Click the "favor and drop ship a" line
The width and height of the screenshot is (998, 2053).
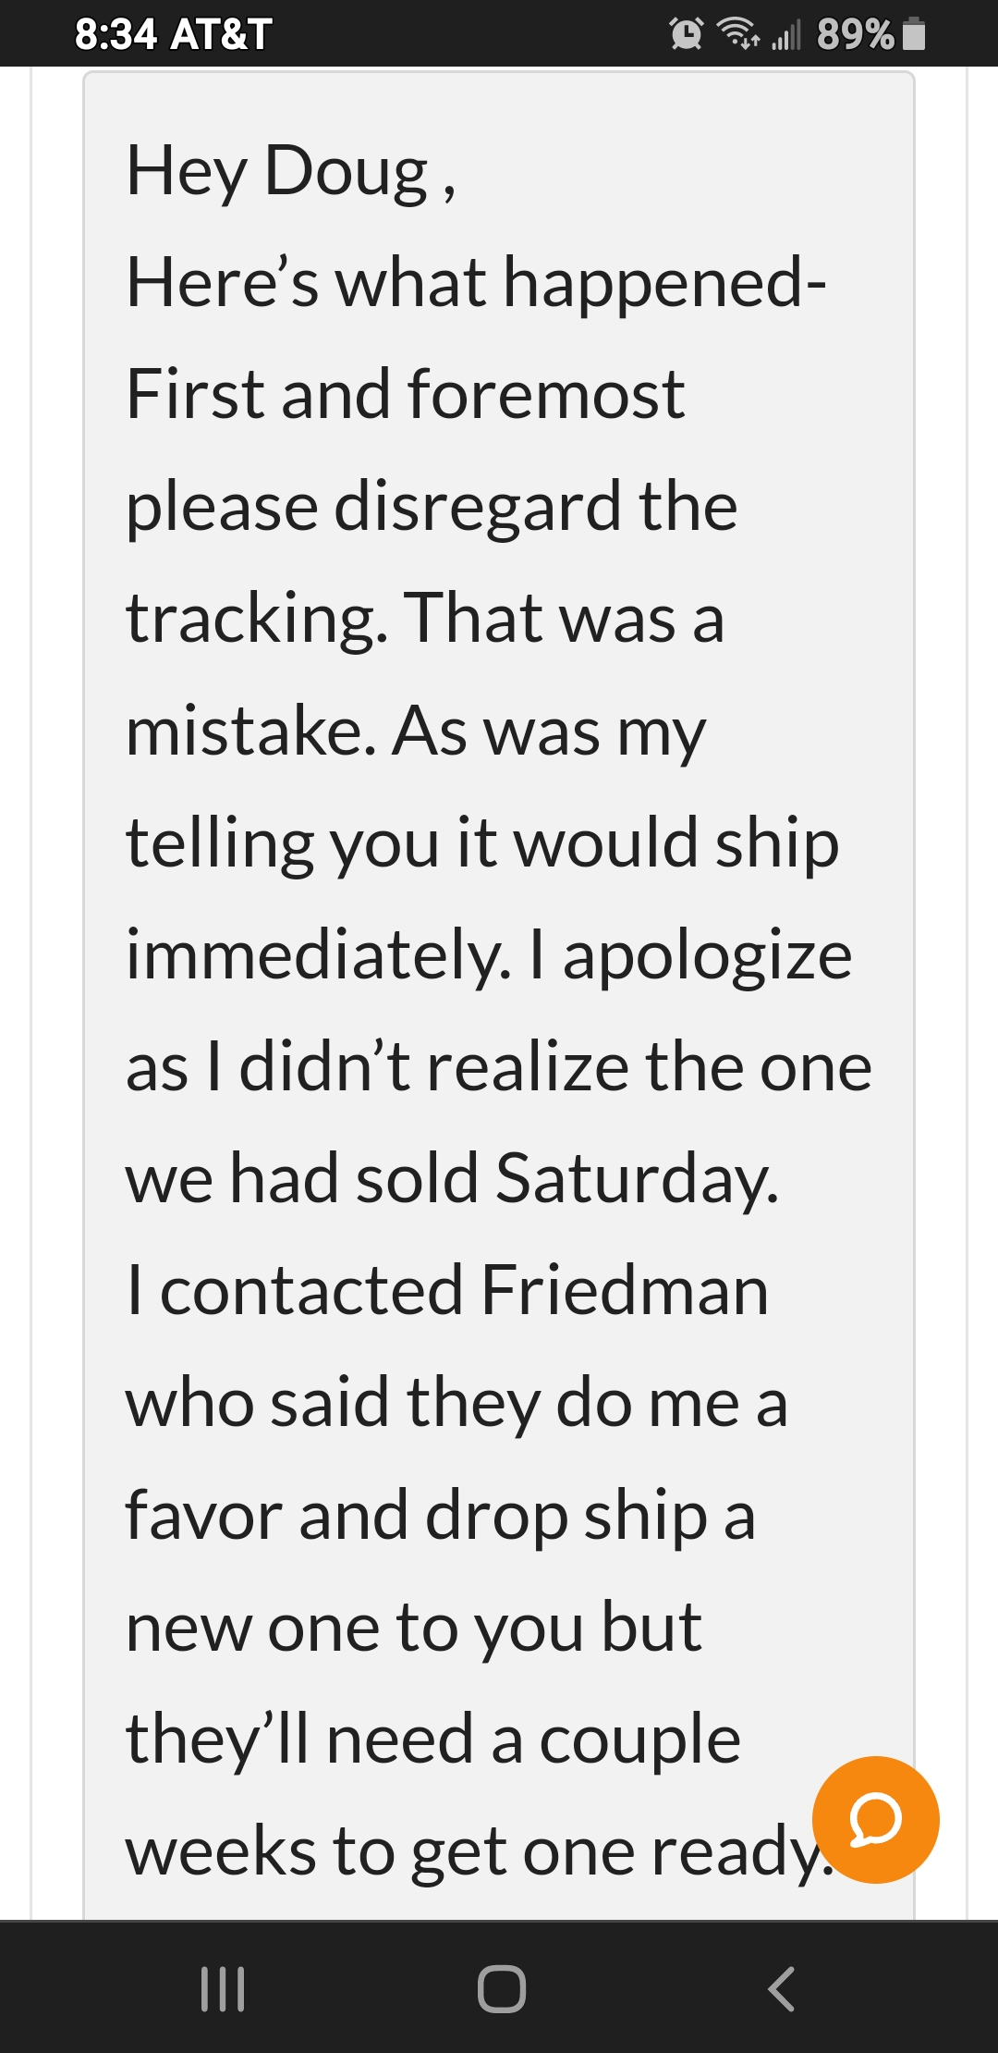click(x=441, y=1518)
